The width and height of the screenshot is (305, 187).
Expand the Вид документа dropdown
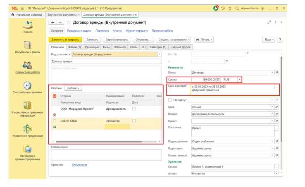point(160,54)
